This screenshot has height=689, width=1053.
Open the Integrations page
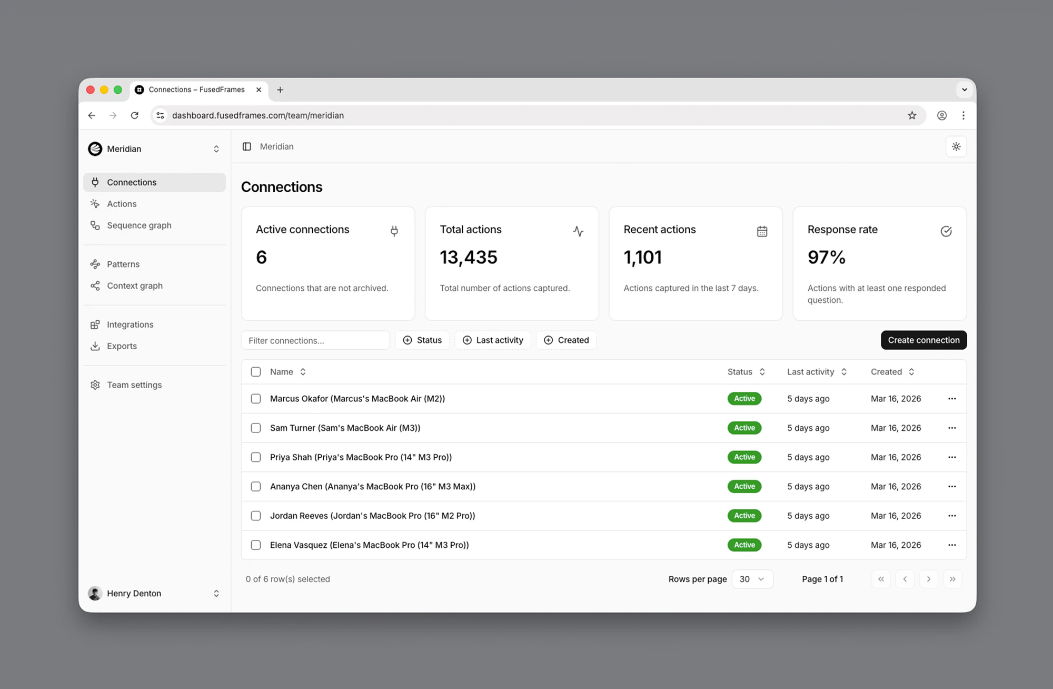tap(130, 324)
